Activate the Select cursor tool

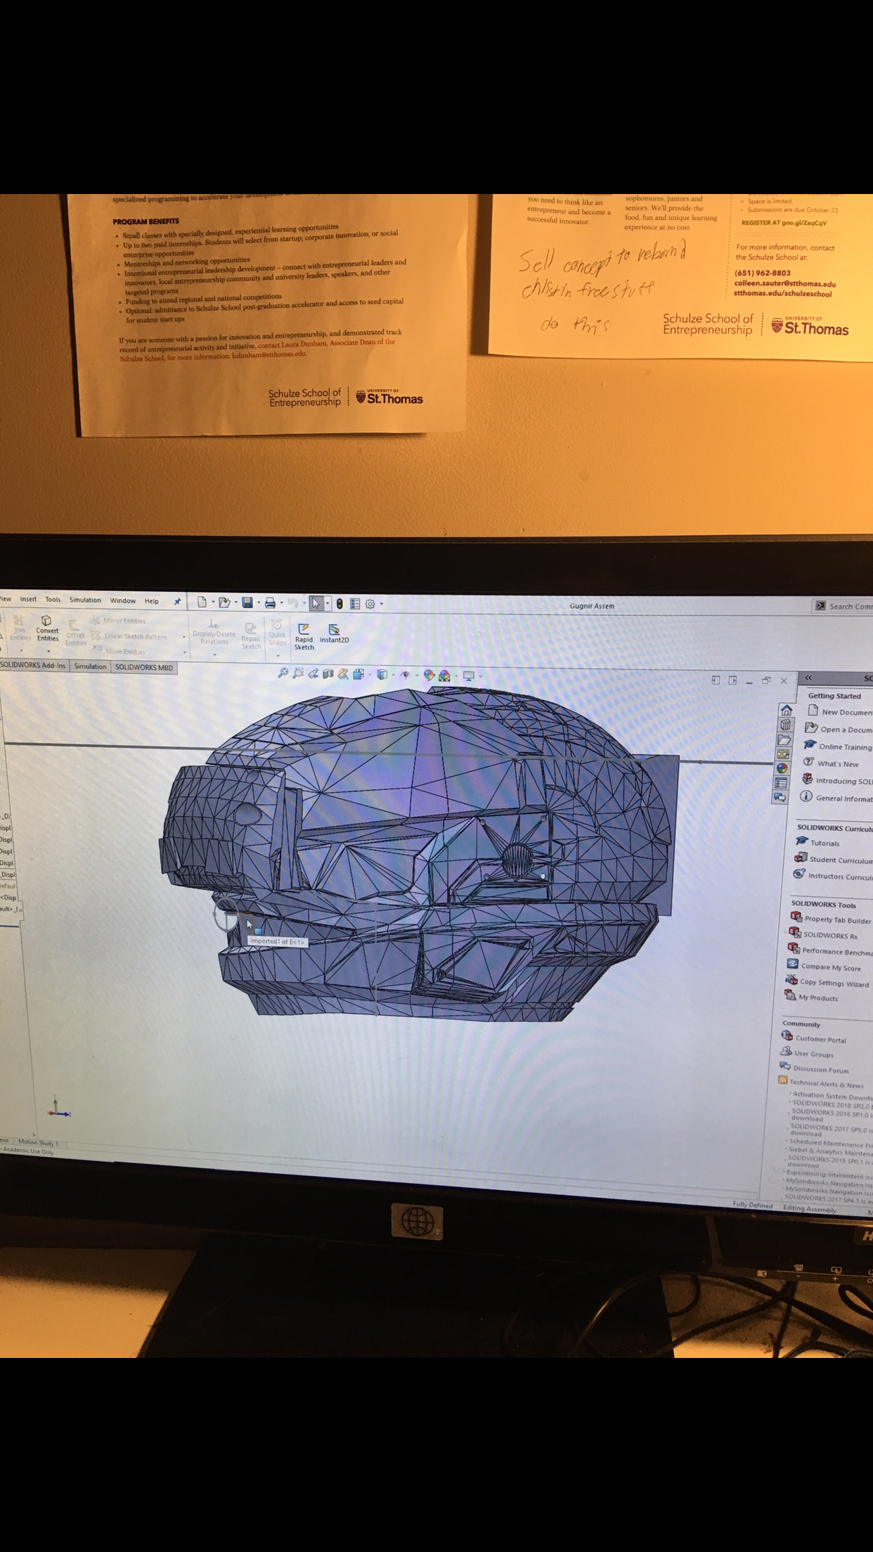click(316, 603)
